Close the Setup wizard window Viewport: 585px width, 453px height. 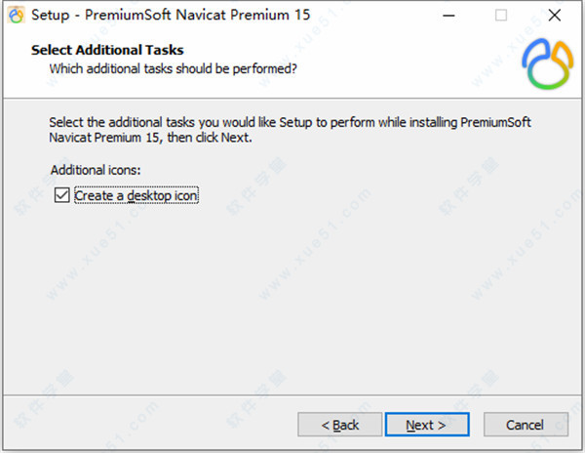(x=555, y=16)
